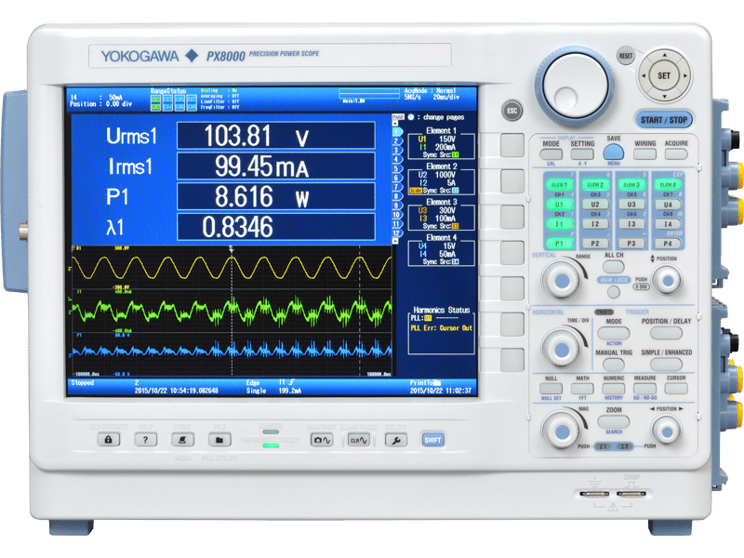Viewport: 744px width, 558px height.
Task: Click the SET key in the cursor pad
Action: 664,75
